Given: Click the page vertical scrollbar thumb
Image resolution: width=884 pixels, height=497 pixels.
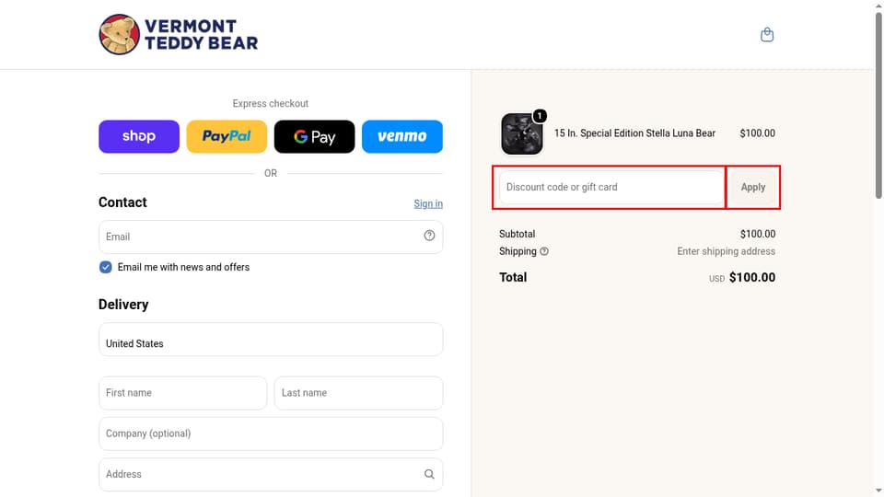Looking at the screenshot, I should pos(878,105).
